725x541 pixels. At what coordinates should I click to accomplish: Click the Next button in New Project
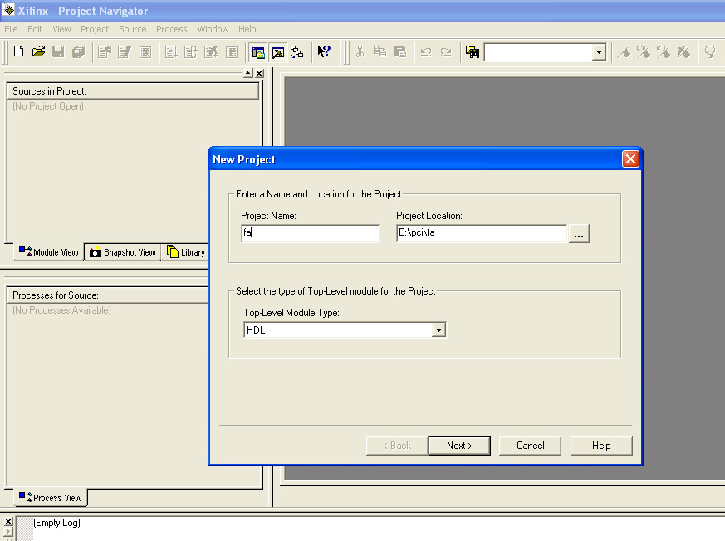point(459,446)
